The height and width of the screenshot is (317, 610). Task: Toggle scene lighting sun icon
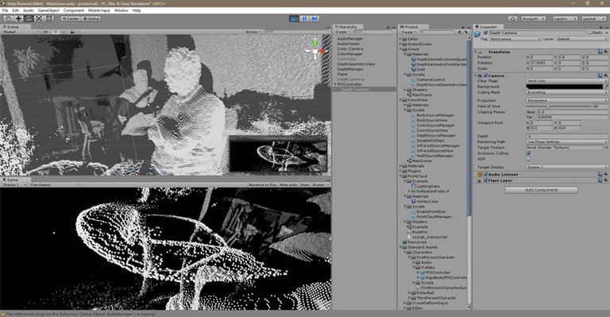56,32
